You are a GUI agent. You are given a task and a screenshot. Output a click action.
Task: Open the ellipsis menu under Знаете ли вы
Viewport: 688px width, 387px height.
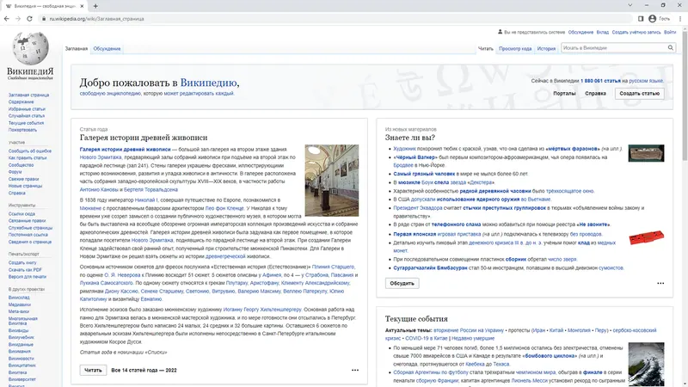pyautogui.click(x=660, y=284)
